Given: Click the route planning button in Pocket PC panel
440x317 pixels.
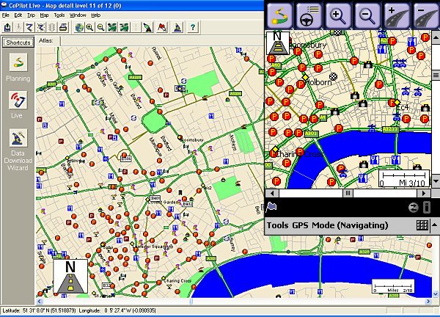Looking at the screenshot, I should [279, 15].
